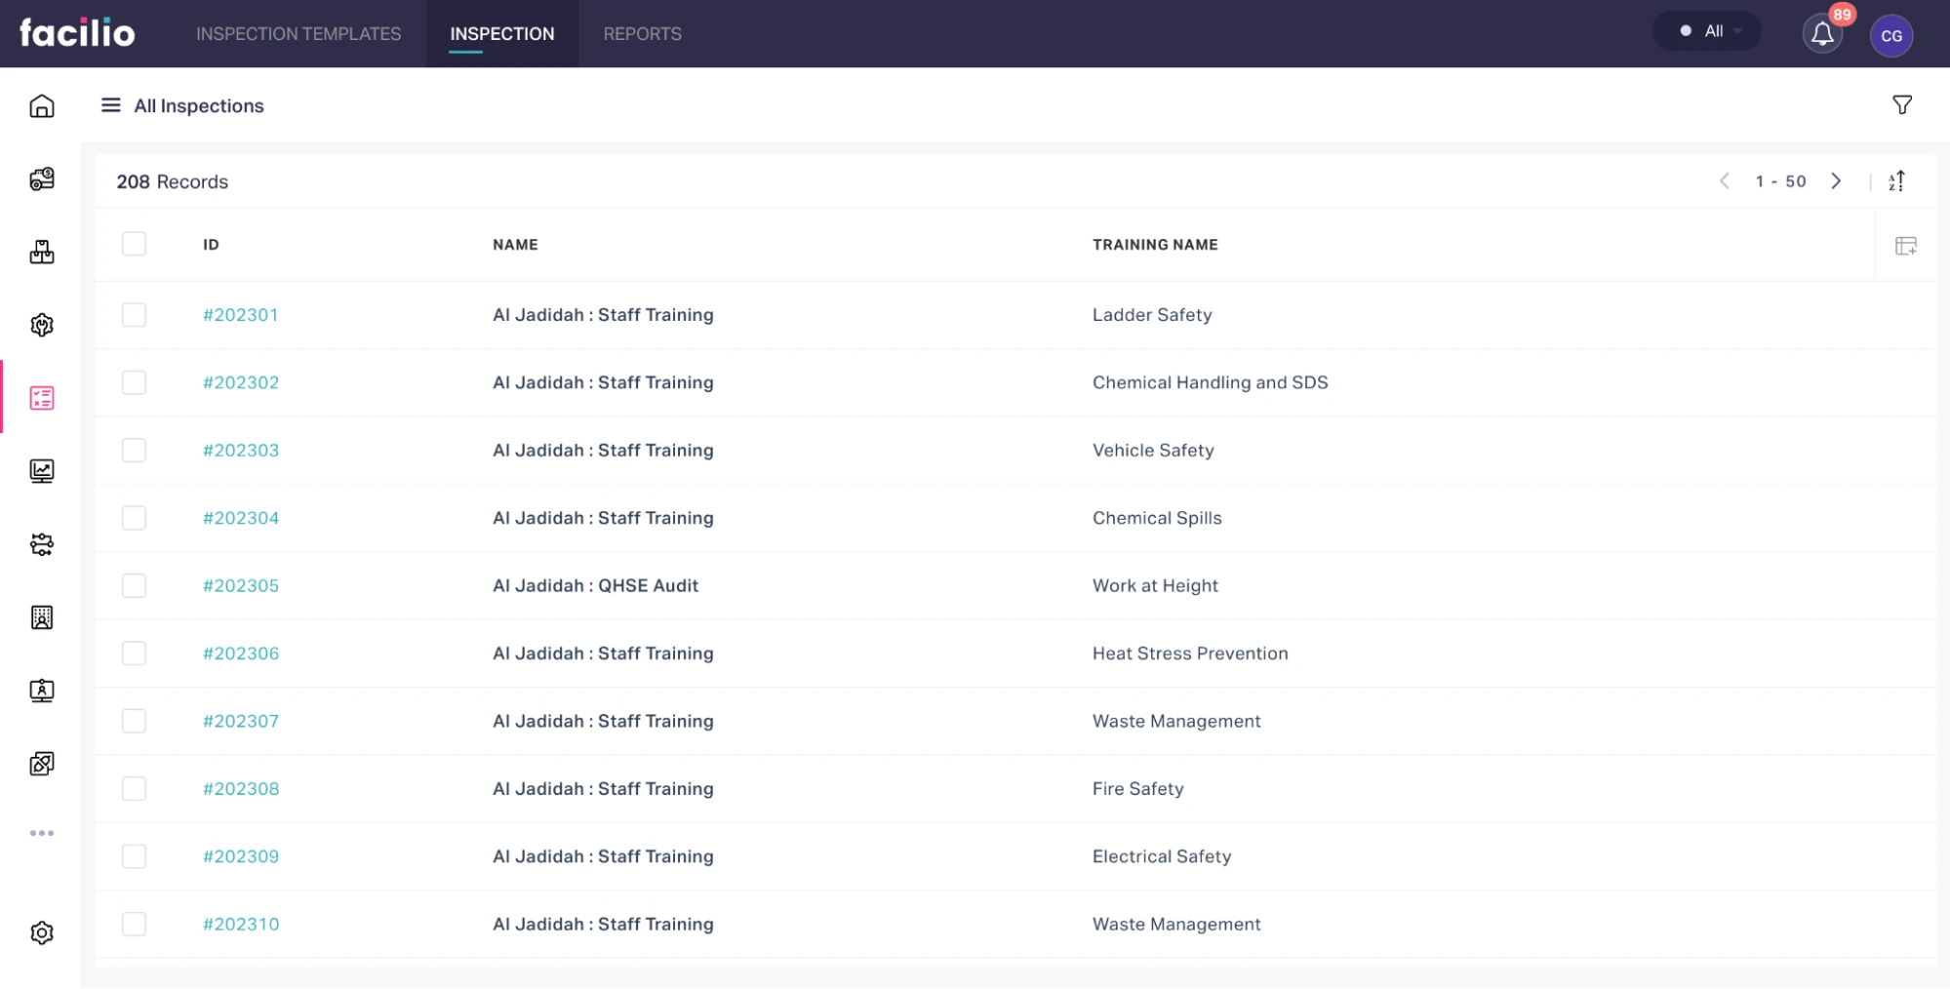This screenshot has width=1950, height=989.
Task: Go to next page of records
Action: 1836,181
